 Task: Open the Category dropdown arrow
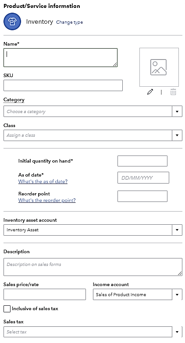coord(177,111)
